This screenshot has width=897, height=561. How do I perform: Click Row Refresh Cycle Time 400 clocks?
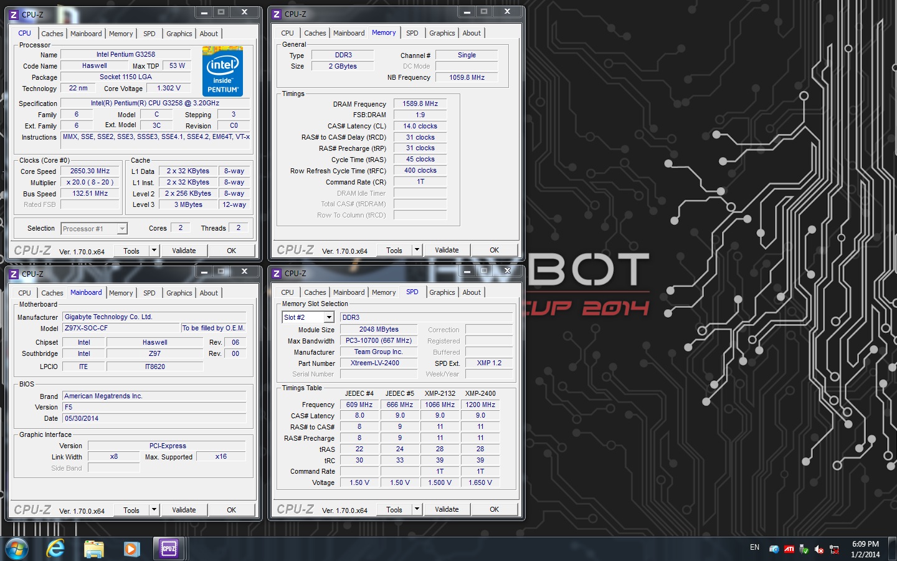[x=420, y=171]
